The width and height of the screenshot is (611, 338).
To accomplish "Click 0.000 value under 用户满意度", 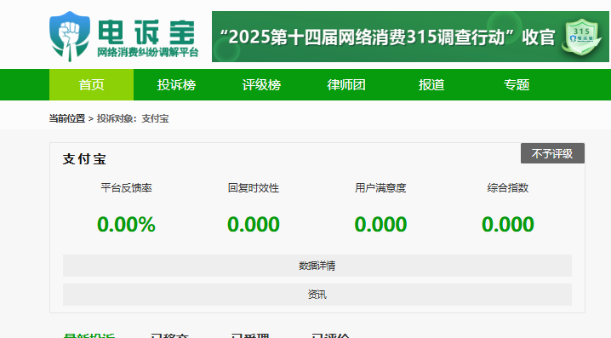I will [380, 225].
